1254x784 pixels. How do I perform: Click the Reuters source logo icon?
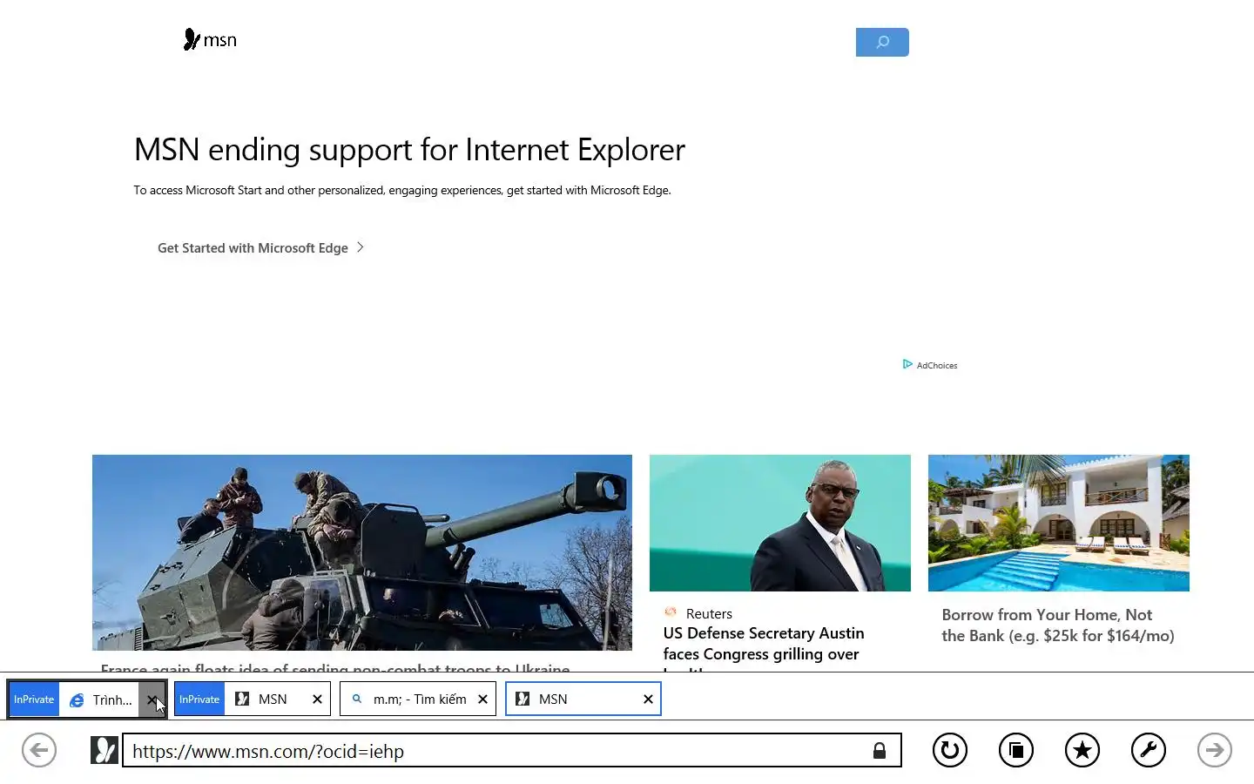pos(671,612)
